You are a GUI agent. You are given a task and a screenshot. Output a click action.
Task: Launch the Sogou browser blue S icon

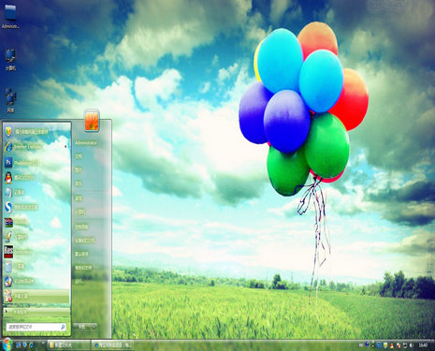[x=22, y=207]
